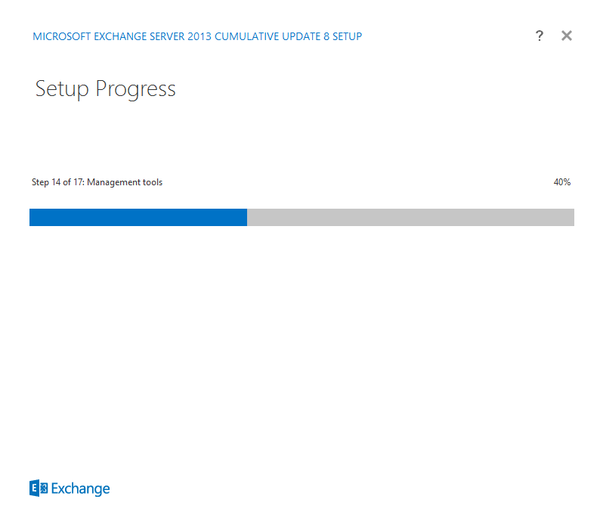Screen dimensions: 600x524
Task: Click the boundary between blue and gray progress
Action: 247,218
